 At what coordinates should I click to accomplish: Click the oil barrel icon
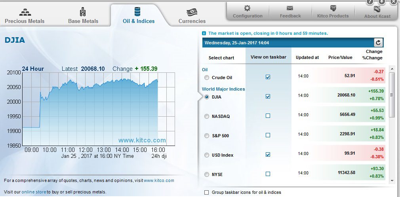(137, 12)
